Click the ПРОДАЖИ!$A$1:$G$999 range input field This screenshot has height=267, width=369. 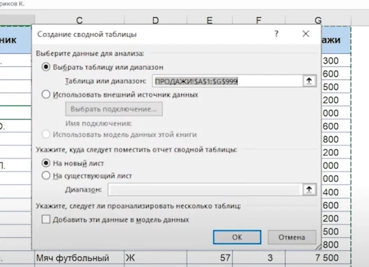(x=226, y=81)
